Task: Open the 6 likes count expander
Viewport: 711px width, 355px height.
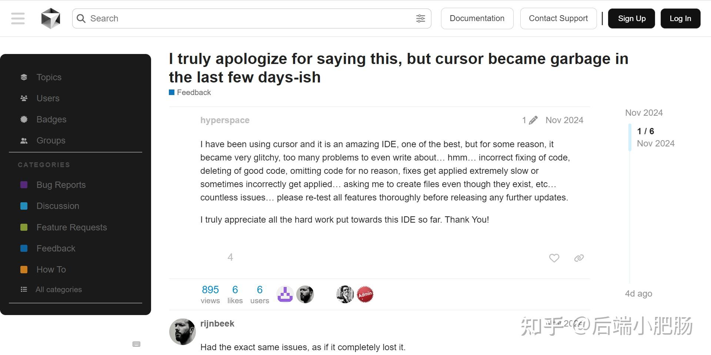Action: [x=235, y=293]
